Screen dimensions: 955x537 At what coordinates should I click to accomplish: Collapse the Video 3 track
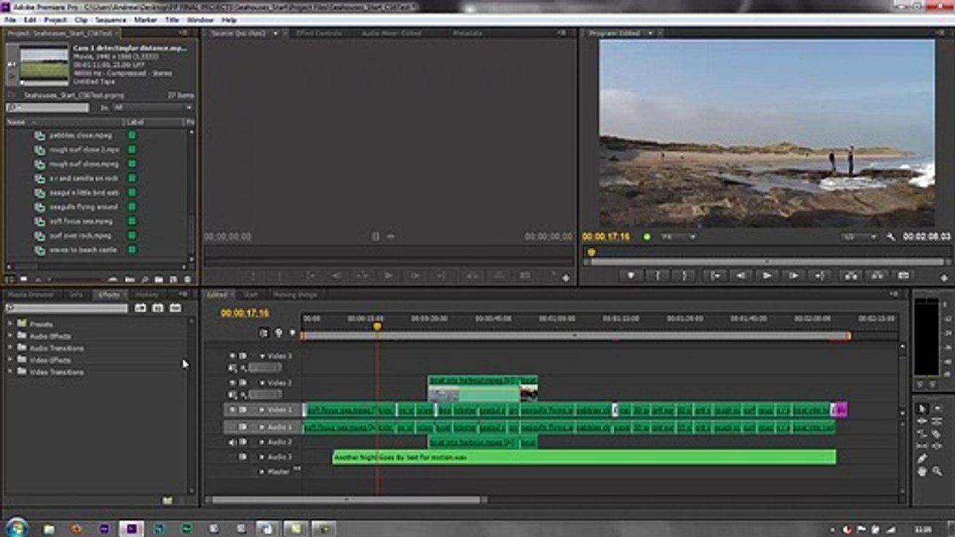(x=262, y=356)
